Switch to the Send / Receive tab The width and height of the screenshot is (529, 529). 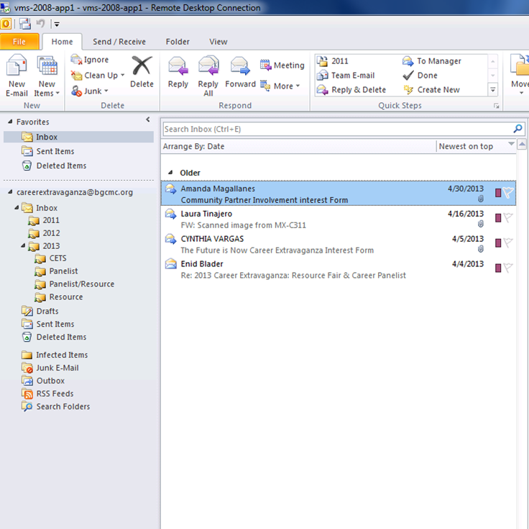[119, 42]
